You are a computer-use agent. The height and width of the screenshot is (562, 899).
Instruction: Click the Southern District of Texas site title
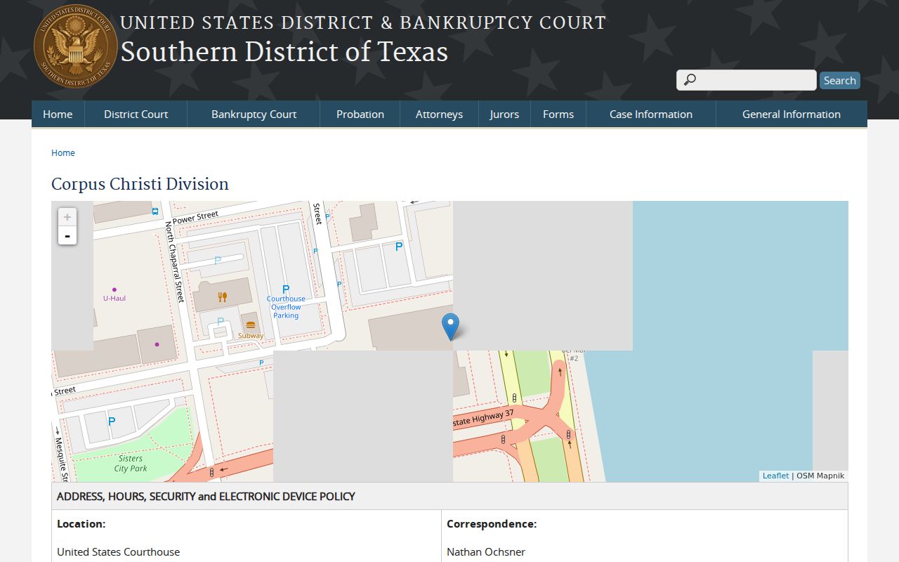(x=284, y=52)
